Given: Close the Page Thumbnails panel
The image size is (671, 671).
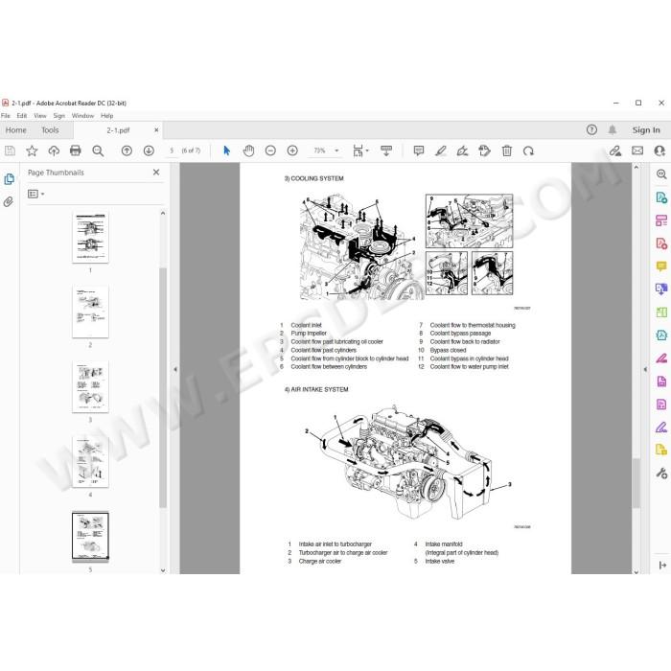Looking at the screenshot, I should 156,172.
